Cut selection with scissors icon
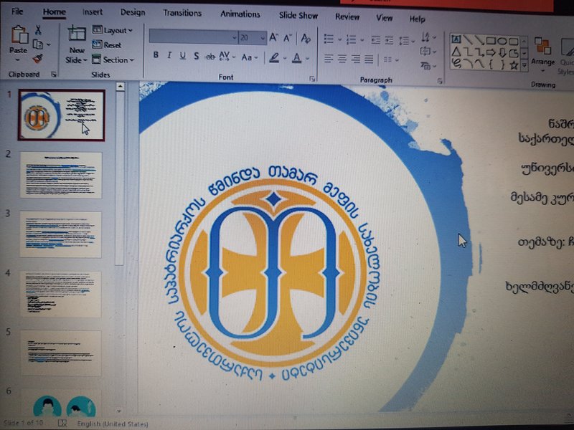 click(x=38, y=30)
